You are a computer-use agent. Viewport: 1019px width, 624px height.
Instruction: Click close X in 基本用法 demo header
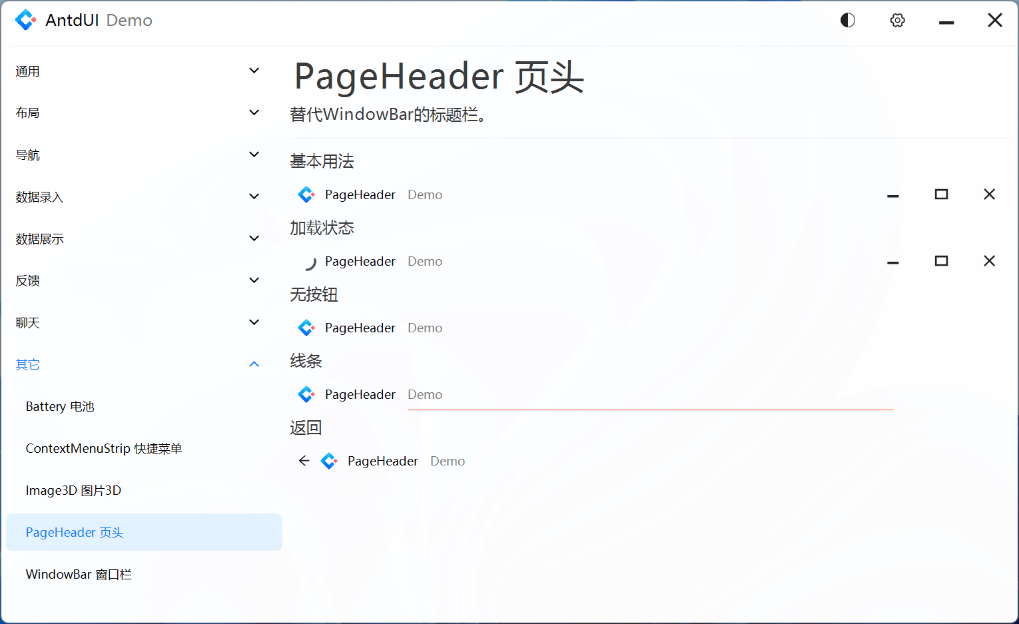coord(989,194)
